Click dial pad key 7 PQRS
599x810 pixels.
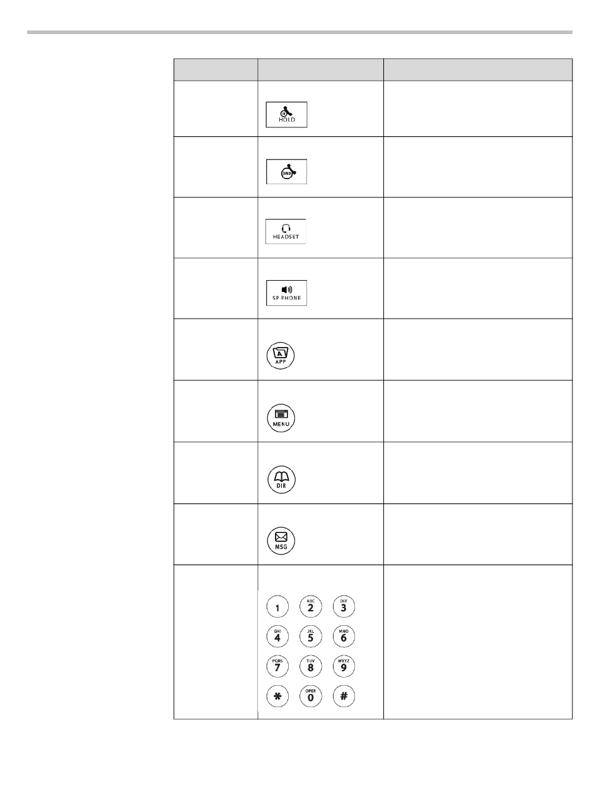click(x=277, y=666)
